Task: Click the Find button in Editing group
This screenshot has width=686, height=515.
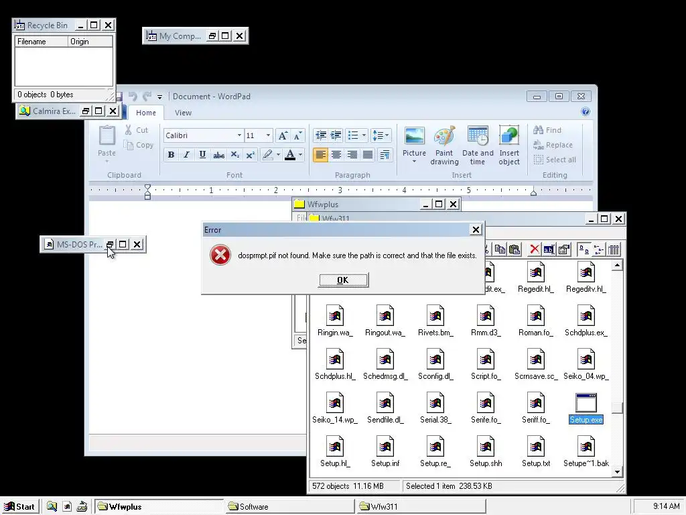Action: (x=547, y=130)
